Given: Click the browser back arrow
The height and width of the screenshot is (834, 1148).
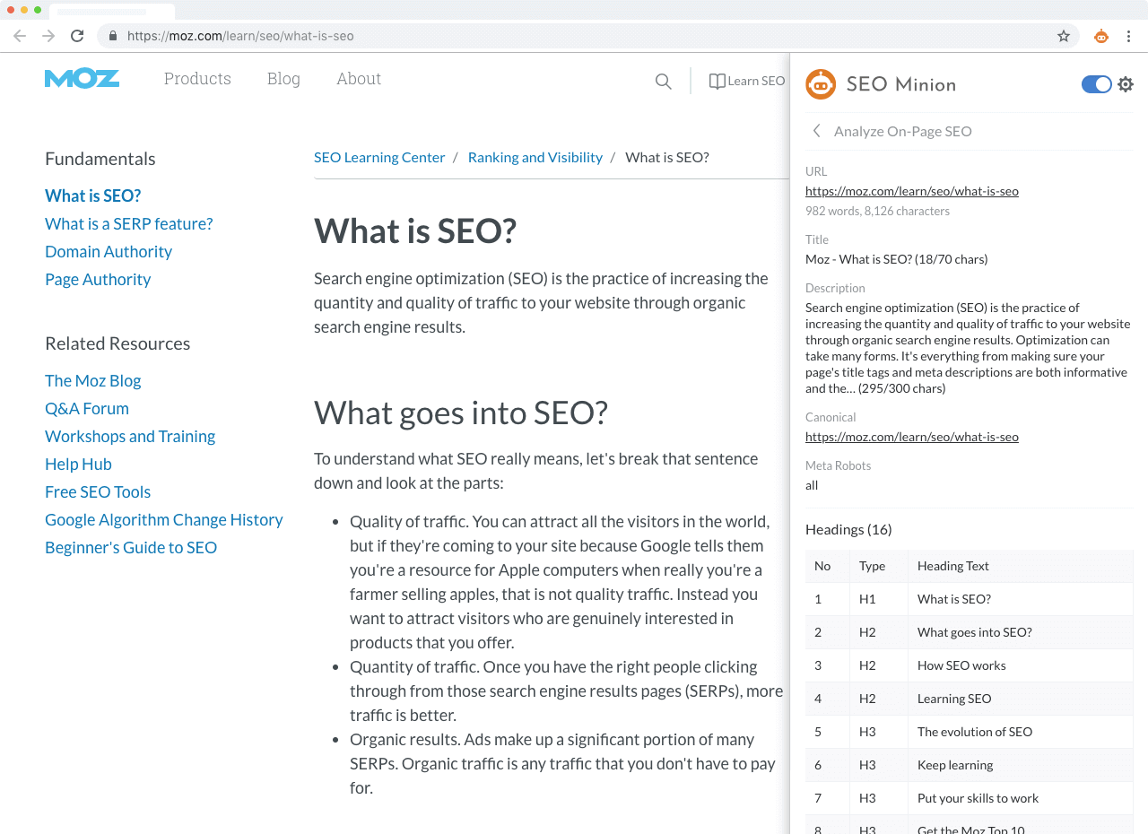Looking at the screenshot, I should (x=19, y=36).
